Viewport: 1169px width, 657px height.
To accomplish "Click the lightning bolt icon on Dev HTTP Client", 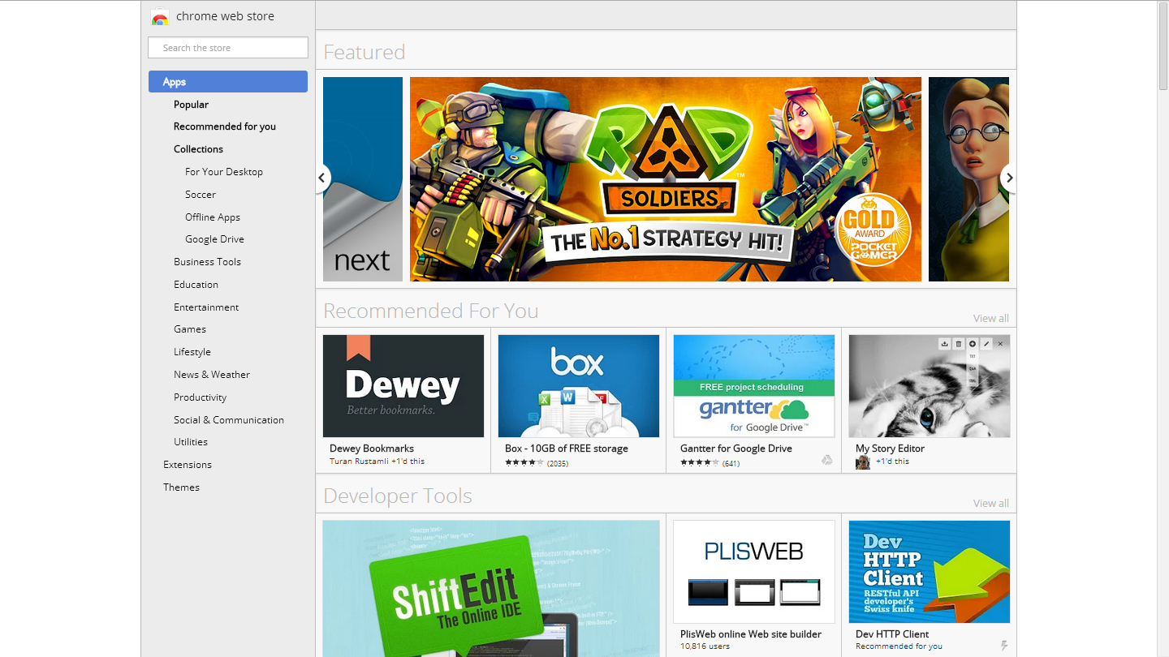I will point(1004,646).
